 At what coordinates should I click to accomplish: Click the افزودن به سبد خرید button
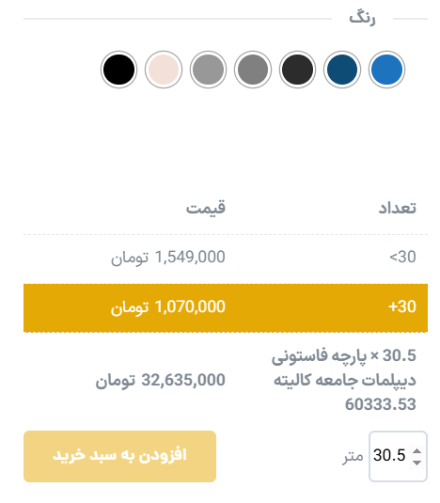click(119, 456)
